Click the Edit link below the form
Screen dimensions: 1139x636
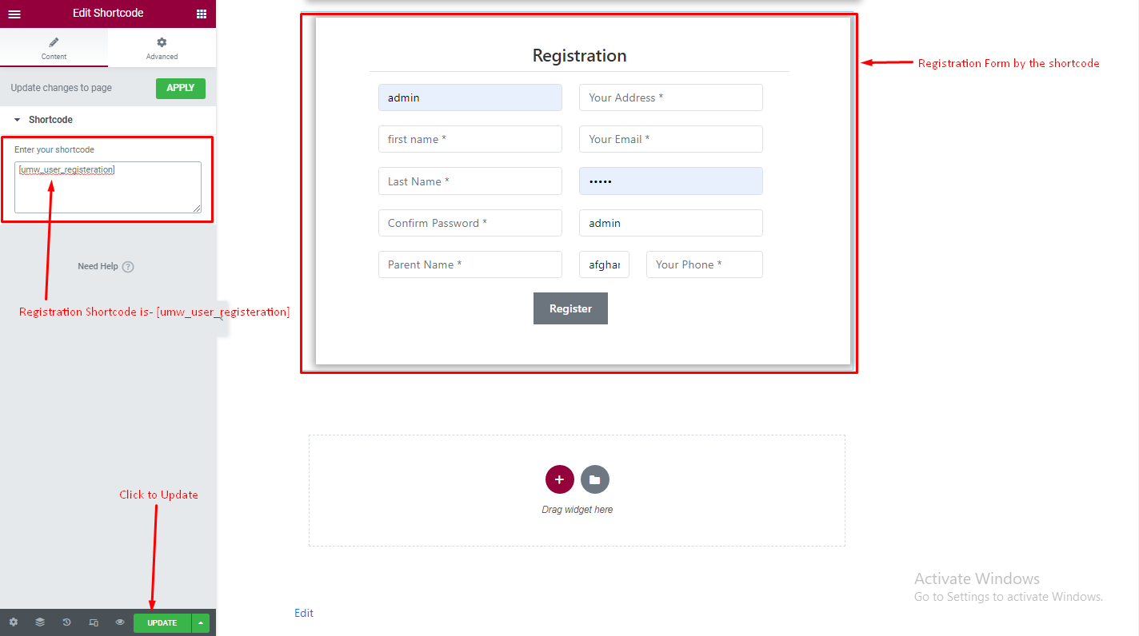tap(304, 613)
